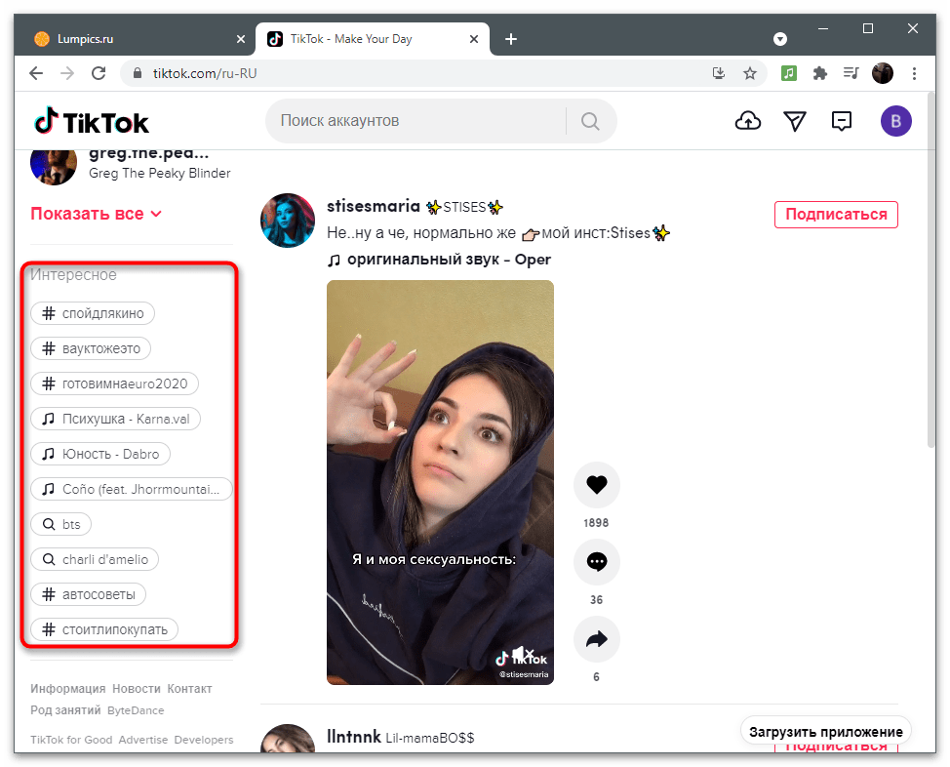Open the llntnnk profile avatar
The width and height of the screenshot is (950, 767).
click(287, 740)
